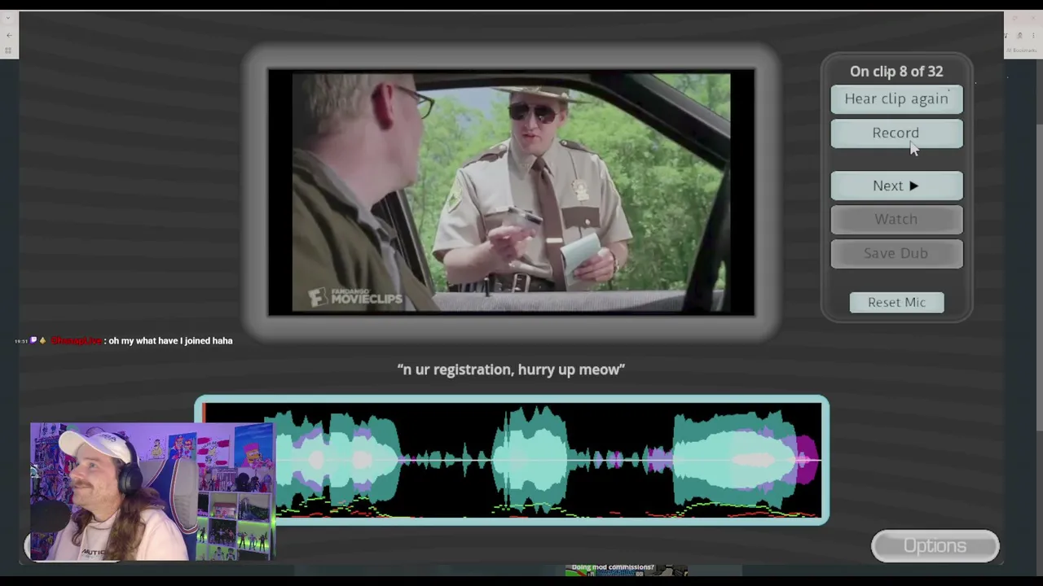Click inside the audio waveform display
The height and width of the screenshot is (586, 1043).
(512, 461)
